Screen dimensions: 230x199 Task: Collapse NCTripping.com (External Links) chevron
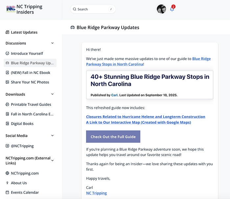52,161
